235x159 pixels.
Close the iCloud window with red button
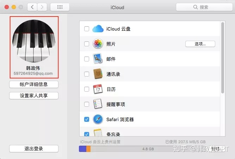pyautogui.click(x=7, y=7)
